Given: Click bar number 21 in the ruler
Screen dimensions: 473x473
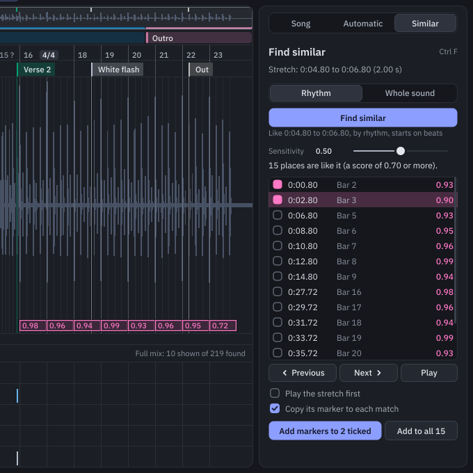Looking at the screenshot, I should click(163, 55).
